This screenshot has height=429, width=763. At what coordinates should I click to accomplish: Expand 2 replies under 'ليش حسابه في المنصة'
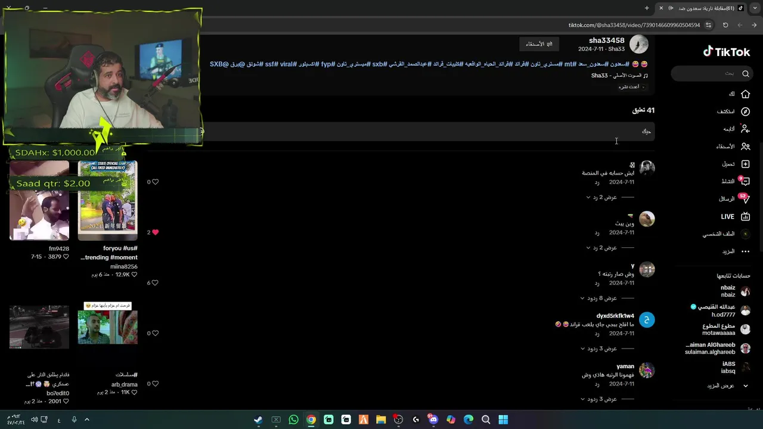click(x=601, y=197)
